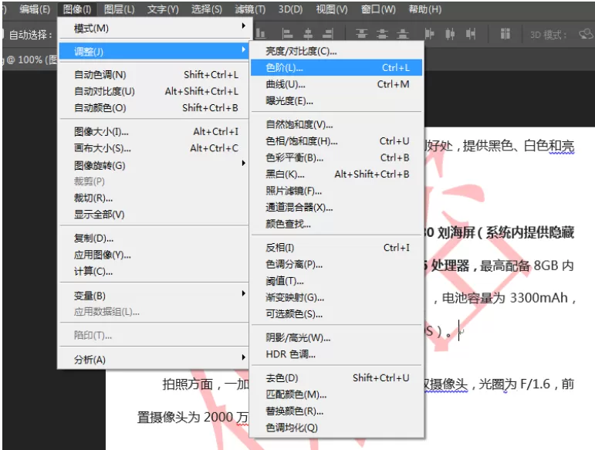Open 画布大小(S)... dialog
The width and height of the screenshot is (595, 450).
pyautogui.click(x=154, y=148)
